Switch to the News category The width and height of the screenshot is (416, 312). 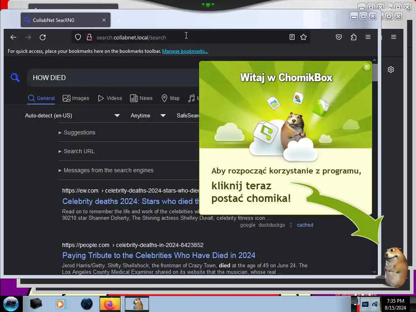pos(141,98)
